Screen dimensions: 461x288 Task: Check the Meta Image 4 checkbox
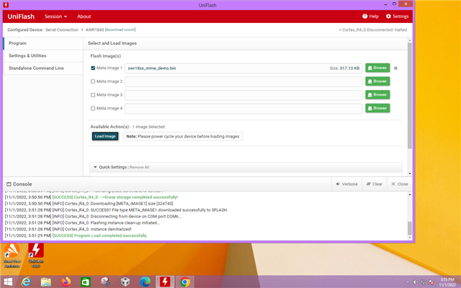[x=93, y=109]
